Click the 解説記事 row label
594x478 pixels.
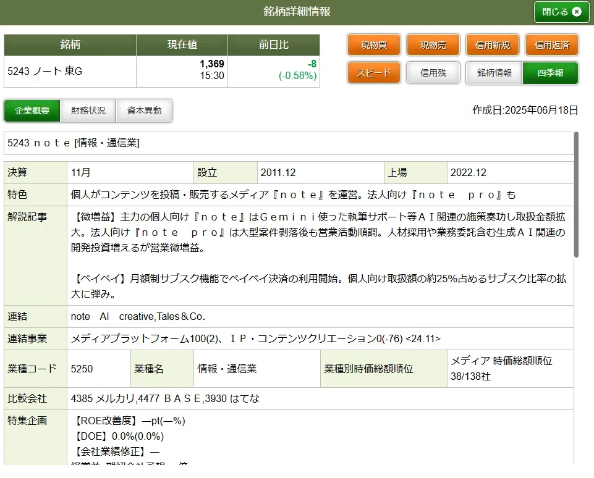coord(36,256)
